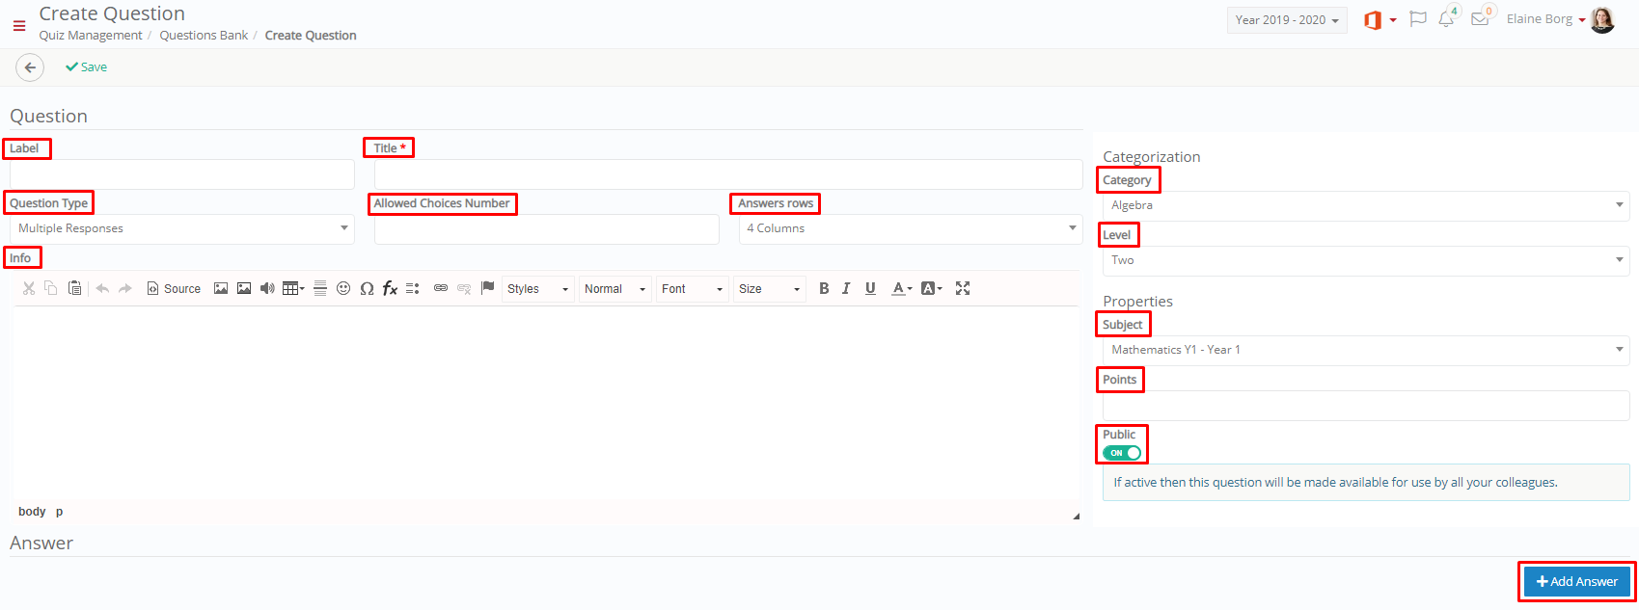Open notifications bell
The width and height of the screenshot is (1639, 610).
(x=1446, y=19)
